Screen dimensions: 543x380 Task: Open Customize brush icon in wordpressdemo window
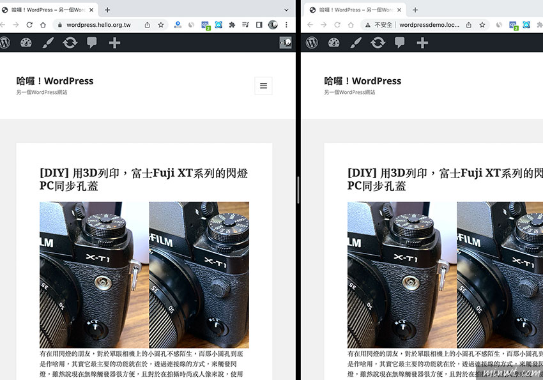356,43
